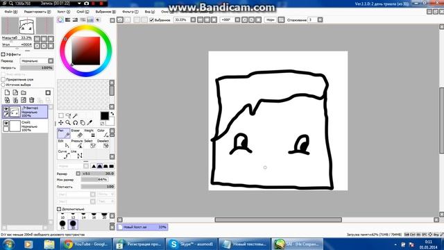Delete the selected layer with trash icon
This screenshot has height=250, width=444.
click(x=32, y=100)
